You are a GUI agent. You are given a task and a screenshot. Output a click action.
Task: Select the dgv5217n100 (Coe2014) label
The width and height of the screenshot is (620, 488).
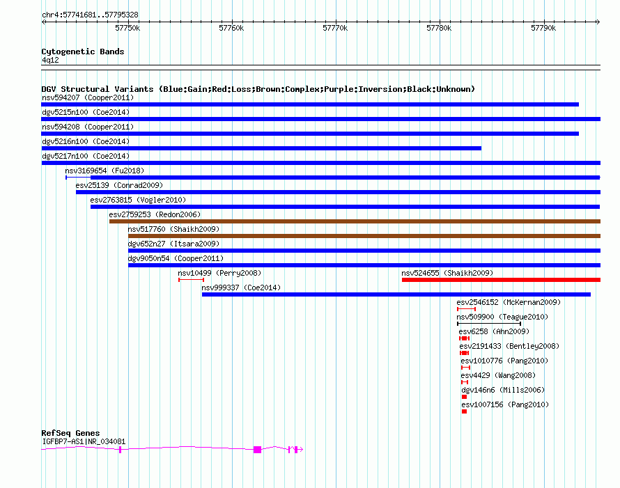pos(86,156)
